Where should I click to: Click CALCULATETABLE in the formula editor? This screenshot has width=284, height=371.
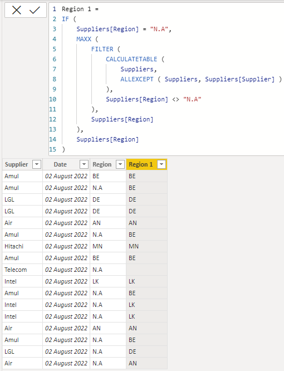131,59
